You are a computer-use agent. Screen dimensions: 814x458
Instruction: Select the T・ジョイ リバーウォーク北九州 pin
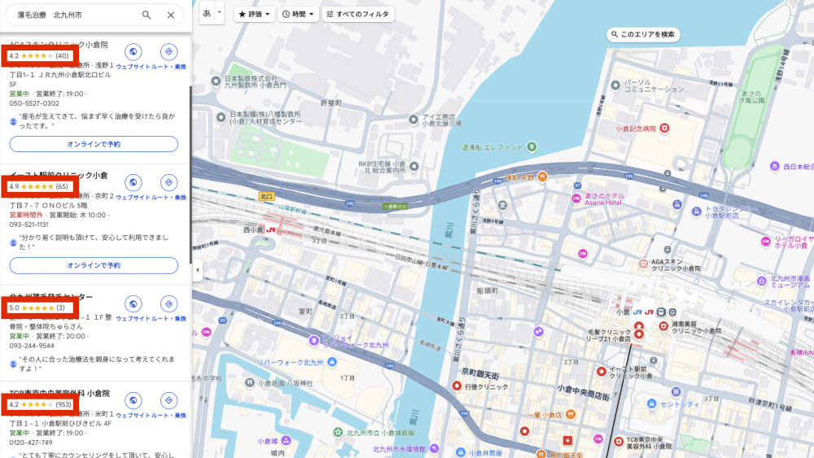313,341
